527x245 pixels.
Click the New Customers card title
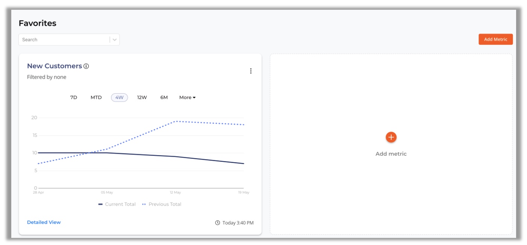point(55,66)
